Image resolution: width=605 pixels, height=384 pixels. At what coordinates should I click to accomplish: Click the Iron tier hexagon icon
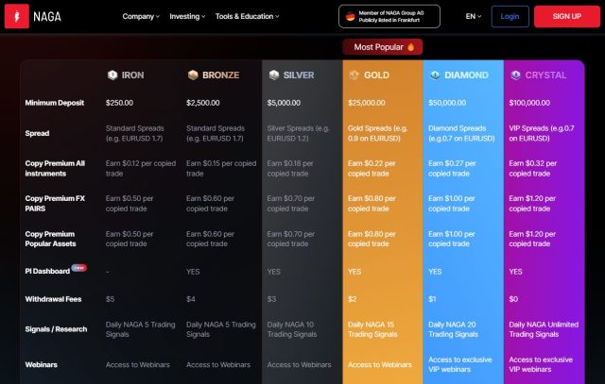(112, 75)
